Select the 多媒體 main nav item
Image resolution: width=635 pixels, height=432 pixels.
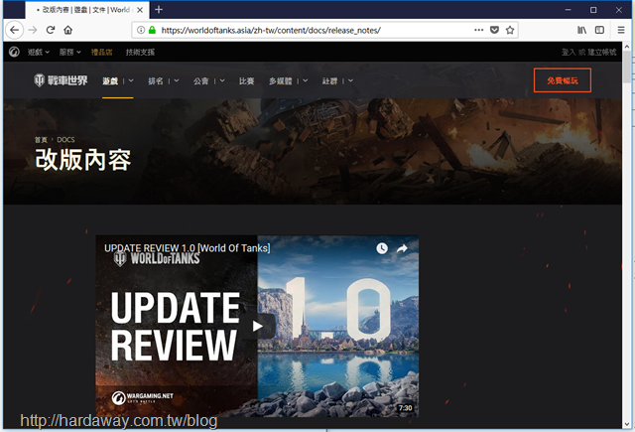tap(280, 81)
